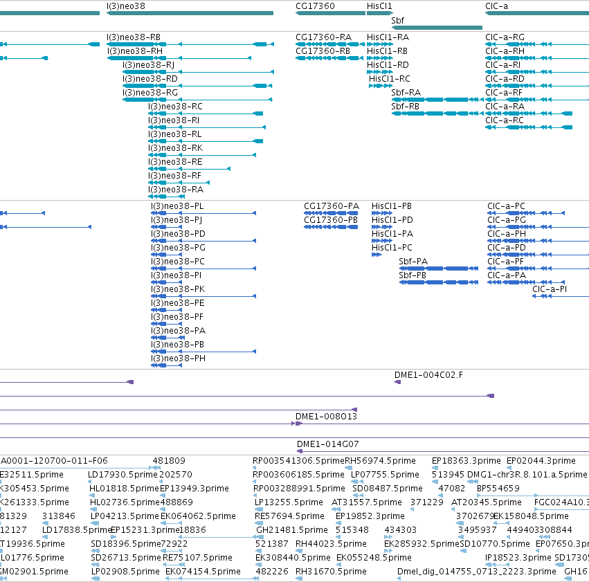Select the HisCl1 gene label

click(x=379, y=6)
